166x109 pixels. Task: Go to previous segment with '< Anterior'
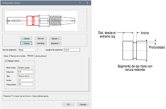click(x=26, y=43)
